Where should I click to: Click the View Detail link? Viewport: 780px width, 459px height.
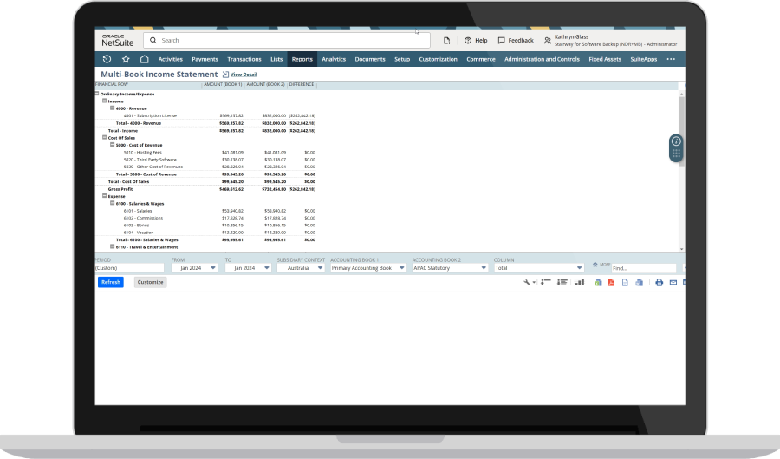click(x=243, y=75)
